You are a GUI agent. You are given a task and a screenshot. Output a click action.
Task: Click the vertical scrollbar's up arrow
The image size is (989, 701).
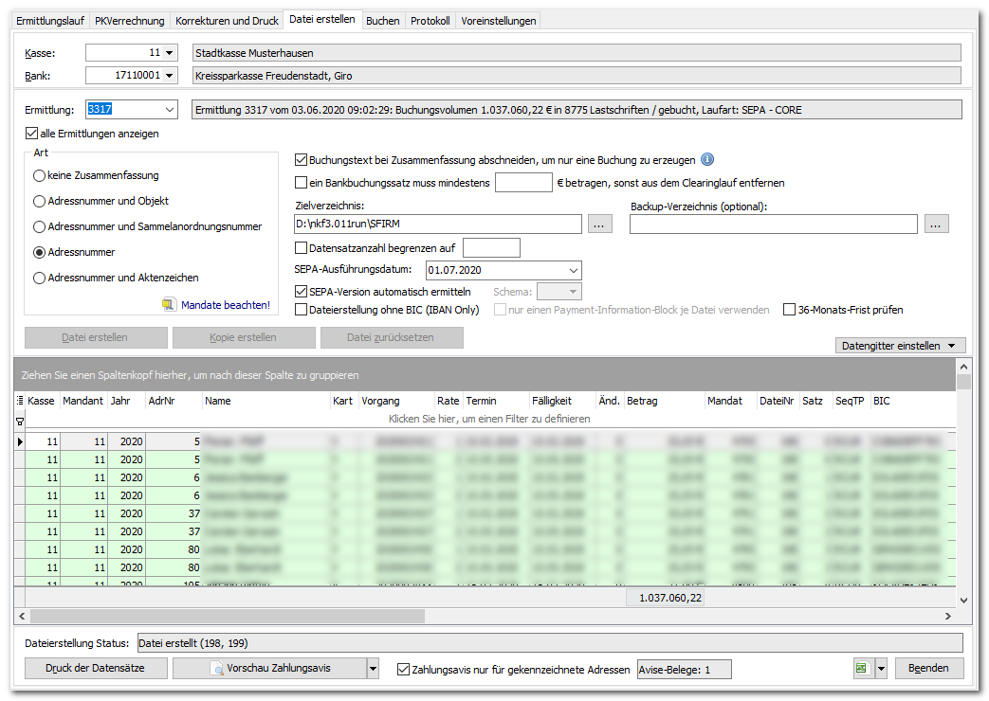click(963, 367)
